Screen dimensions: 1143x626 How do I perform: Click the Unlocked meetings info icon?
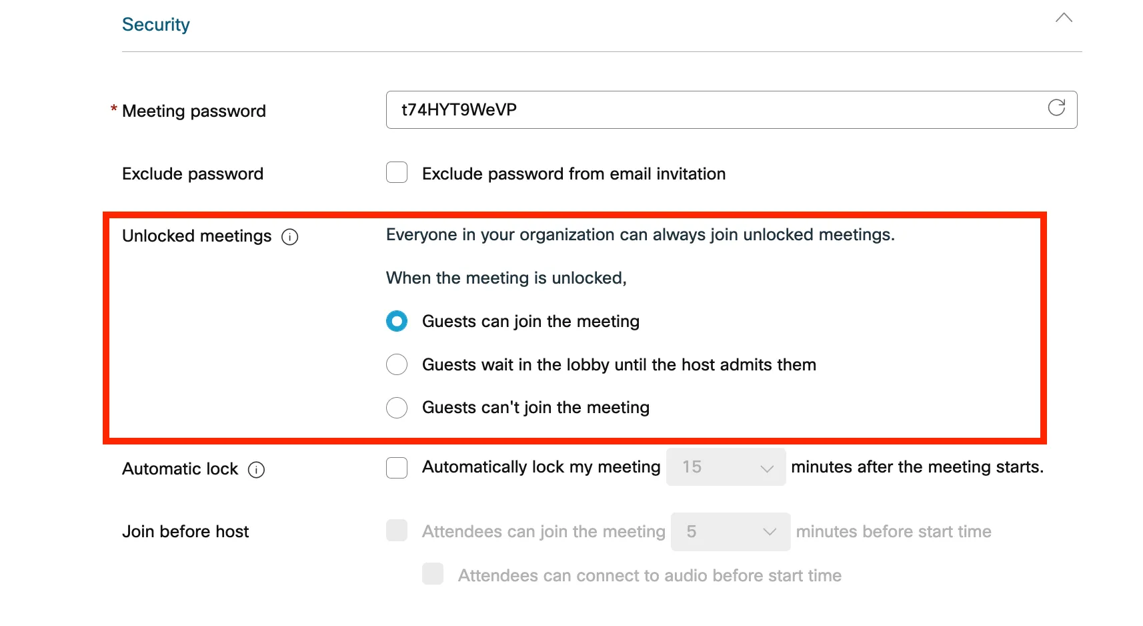click(290, 237)
